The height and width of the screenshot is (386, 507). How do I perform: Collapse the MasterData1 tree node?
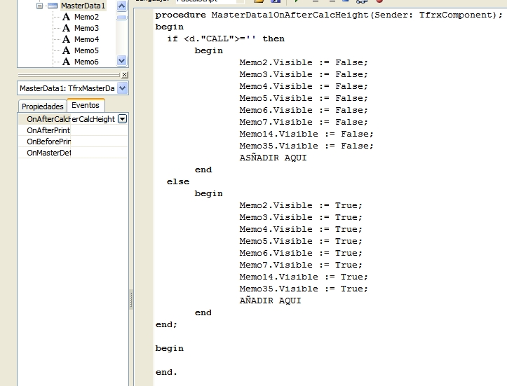pyautogui.click(x=40, y=6)
